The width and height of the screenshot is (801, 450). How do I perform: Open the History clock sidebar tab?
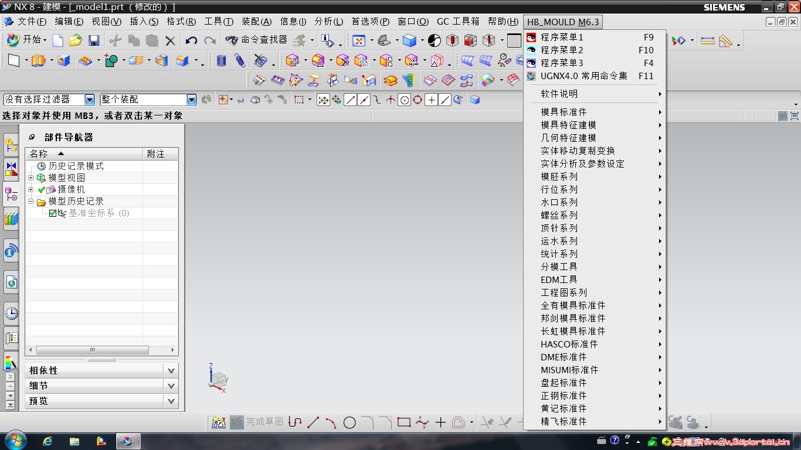(11, 313)
